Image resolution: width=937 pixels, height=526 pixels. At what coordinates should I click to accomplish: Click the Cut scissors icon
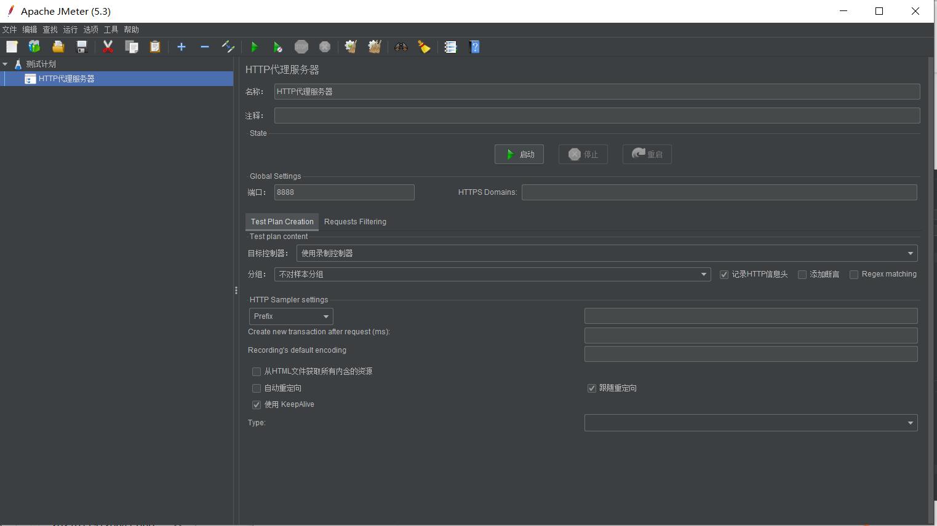108,47
